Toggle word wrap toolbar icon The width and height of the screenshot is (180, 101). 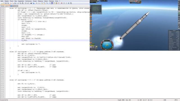[x=47, y=3]
